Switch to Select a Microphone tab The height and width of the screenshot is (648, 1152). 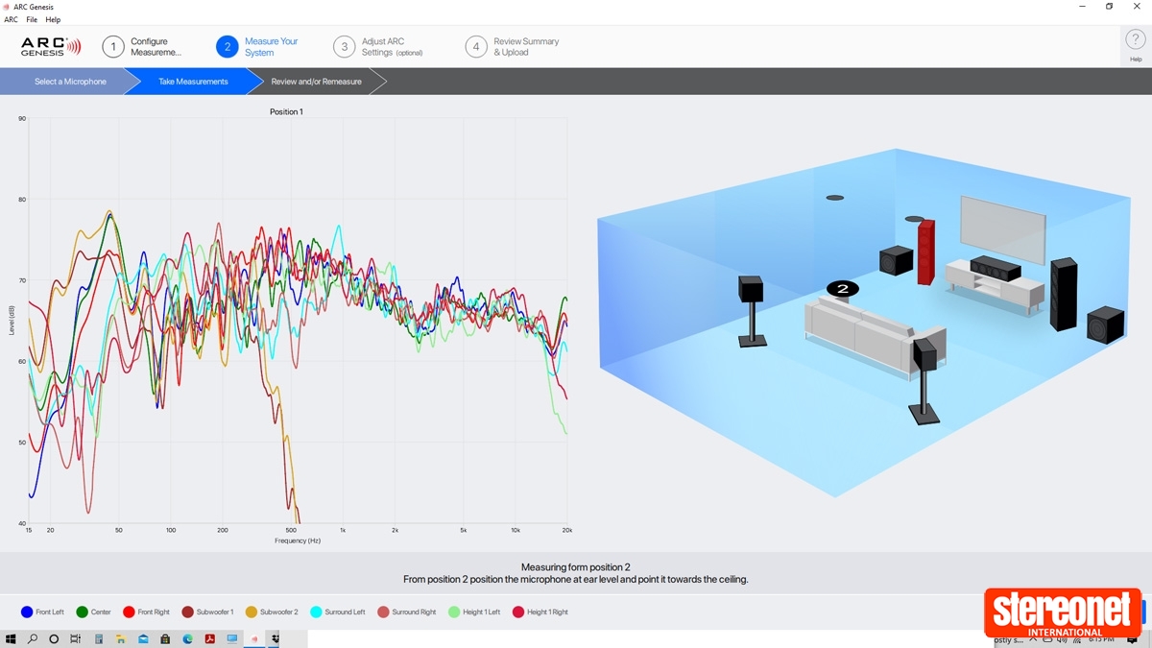(70, 82)
